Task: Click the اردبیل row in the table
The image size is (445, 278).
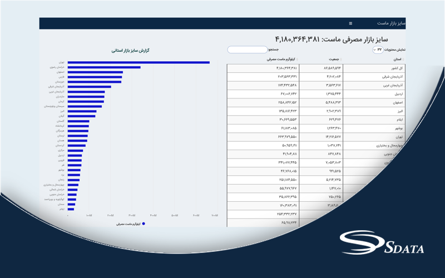Action: [398, 95]
